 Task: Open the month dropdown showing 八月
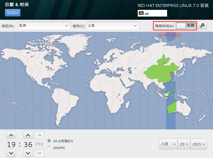click(x=168, y=144)
